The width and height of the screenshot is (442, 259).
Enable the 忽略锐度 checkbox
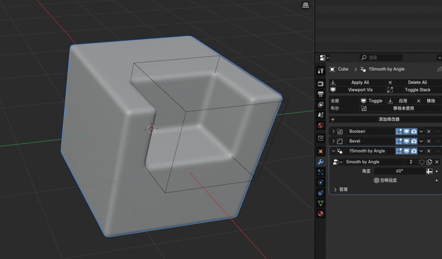click(376, 180)
